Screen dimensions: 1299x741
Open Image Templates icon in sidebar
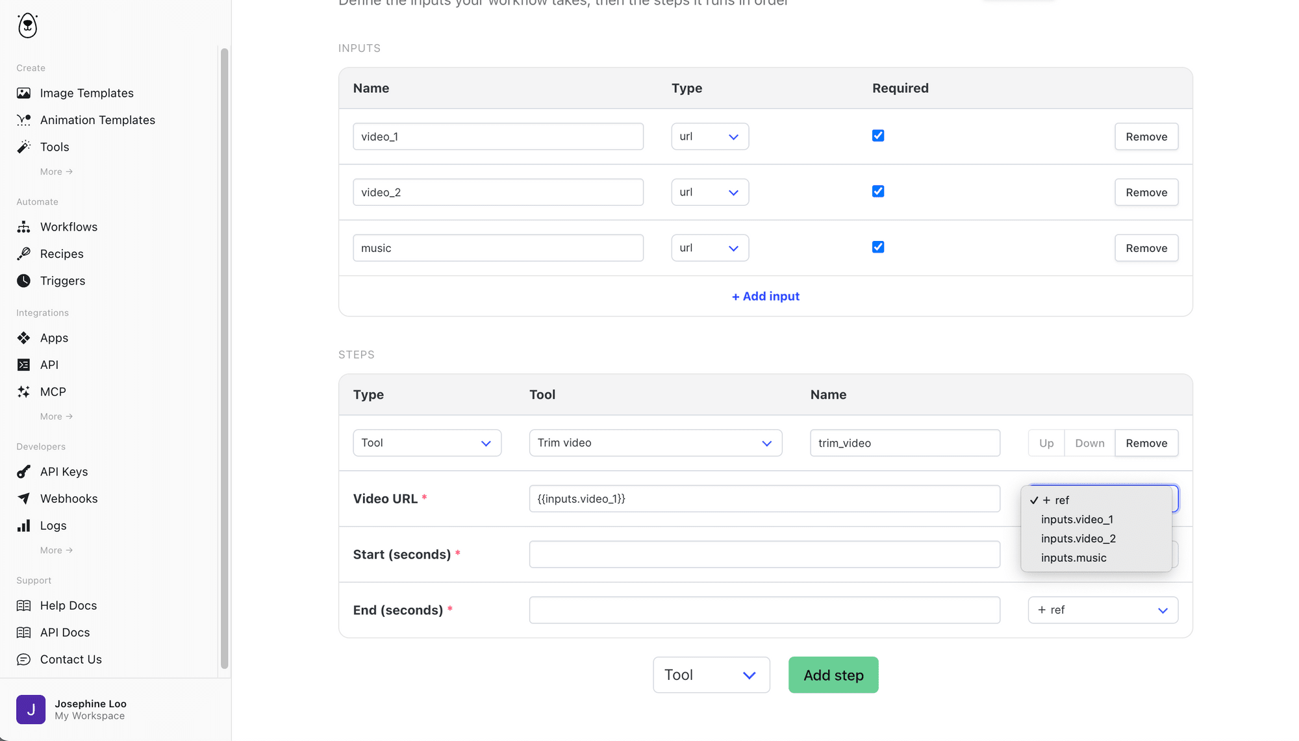coord(23,93)
